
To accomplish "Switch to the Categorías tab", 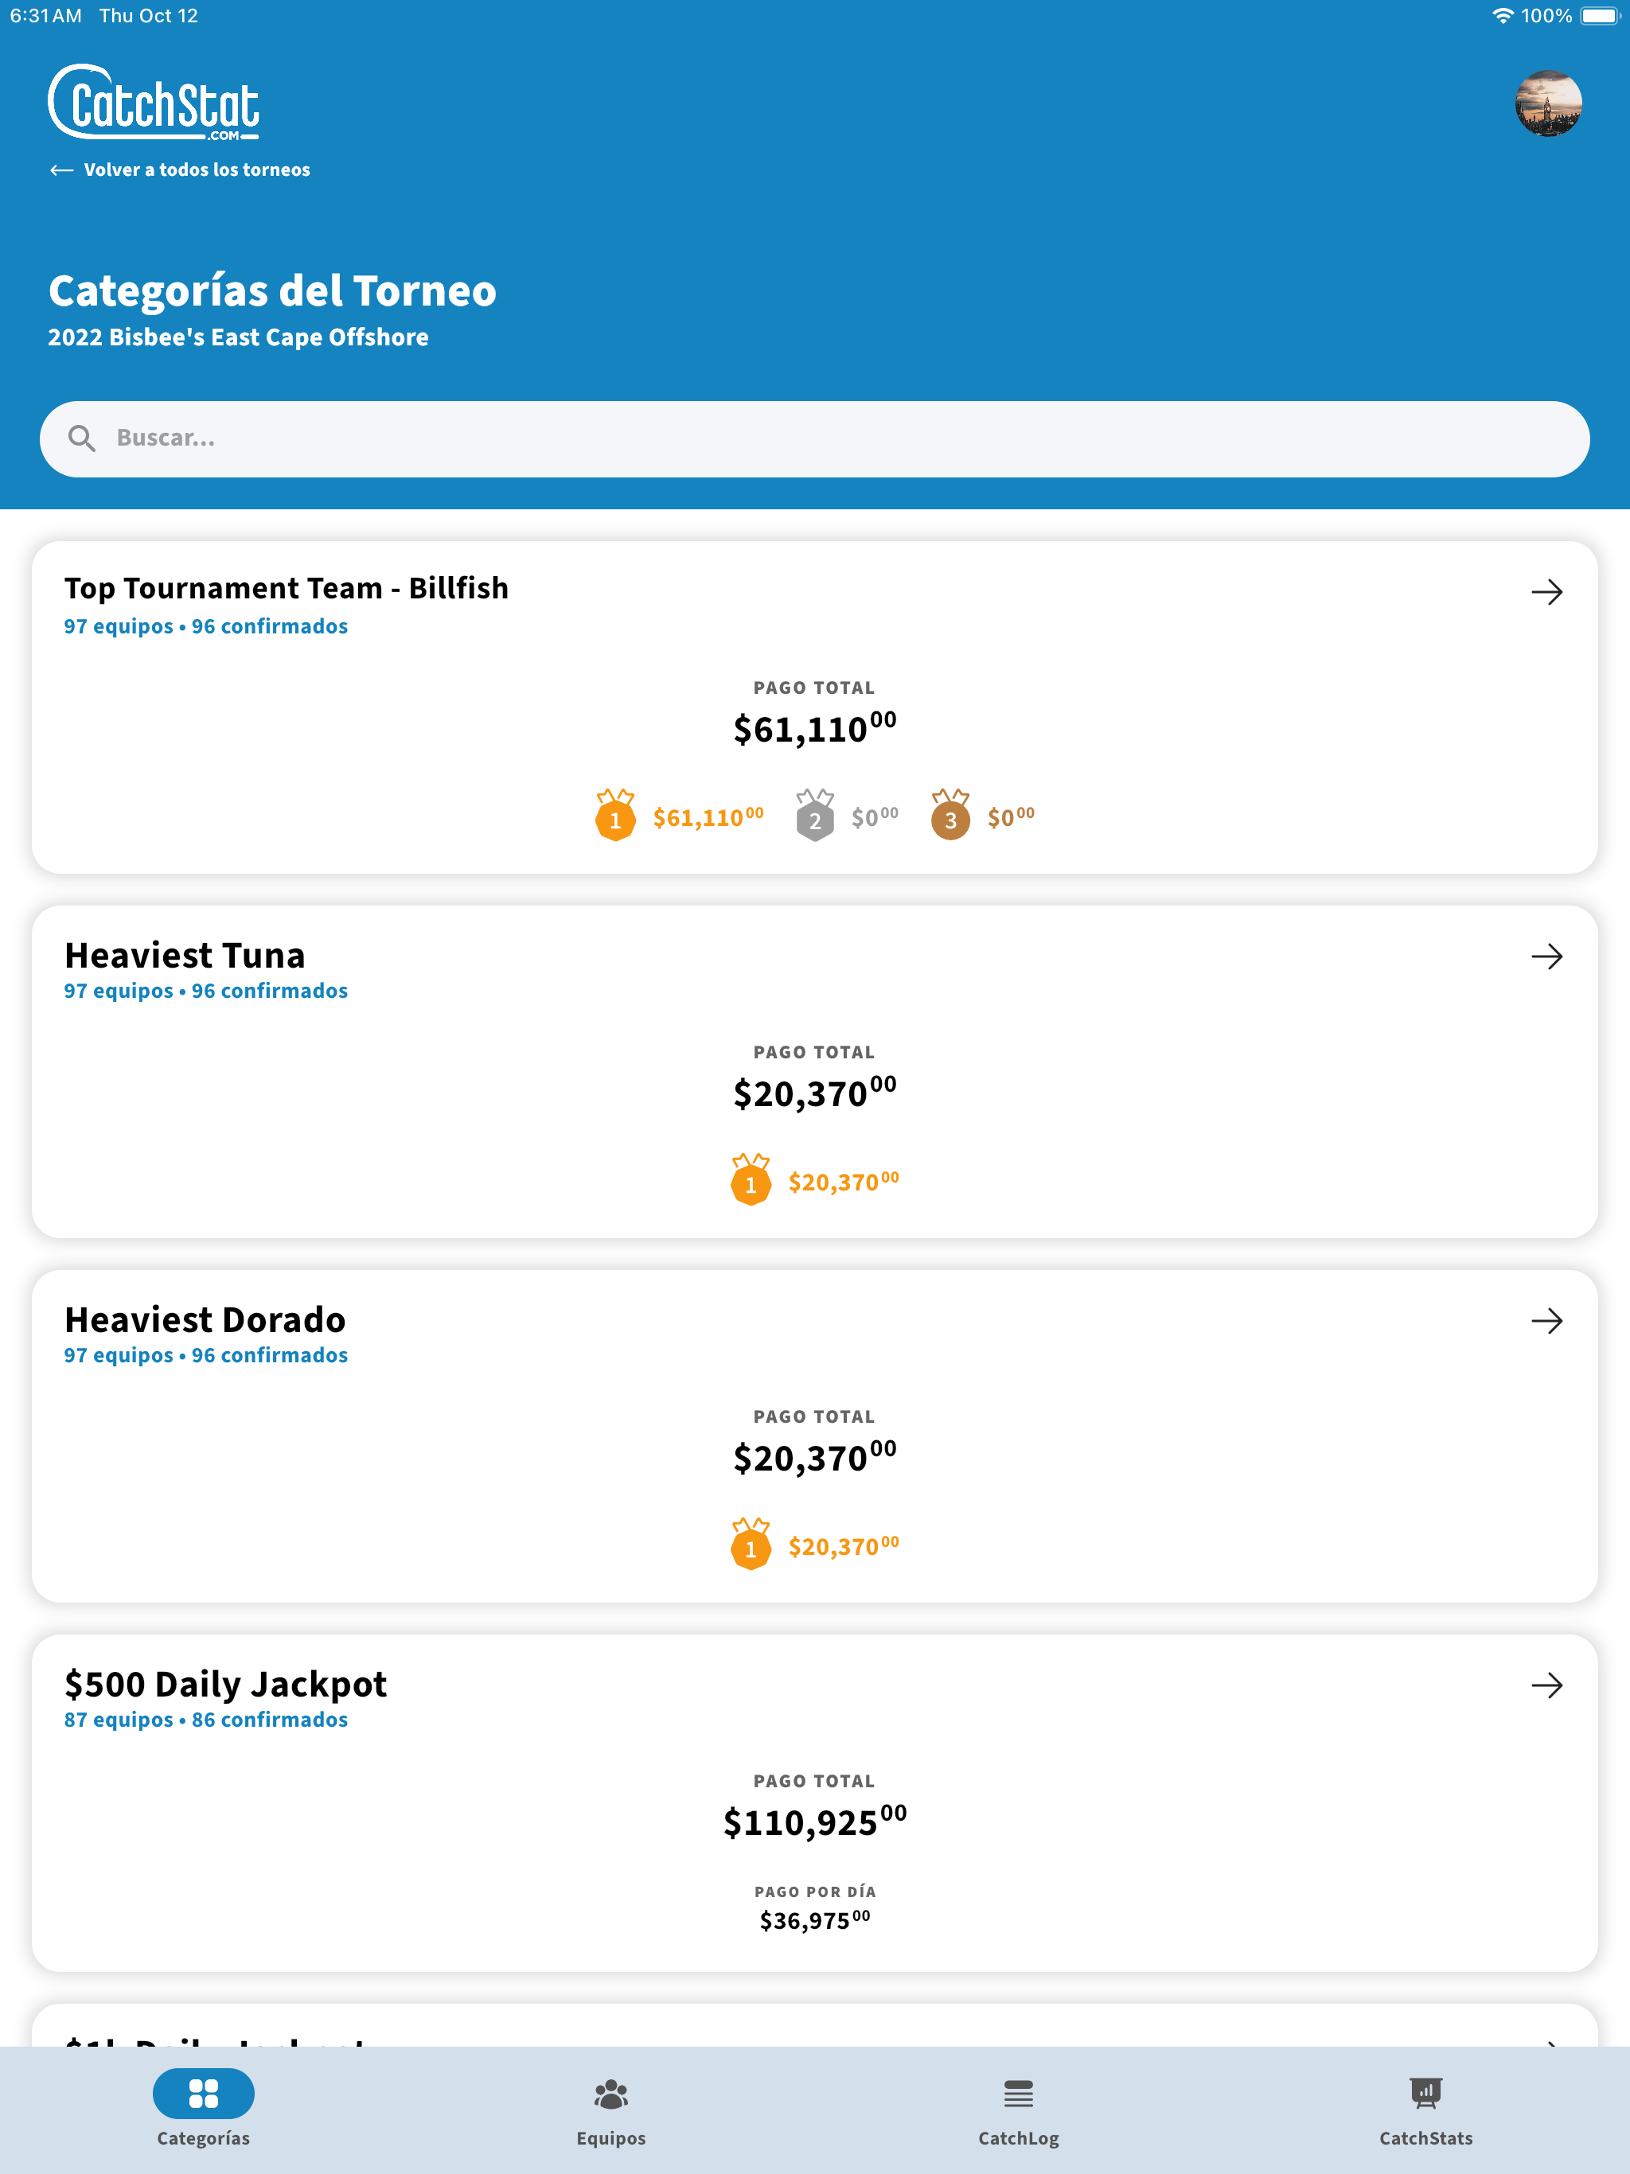I will (204, 2109).
